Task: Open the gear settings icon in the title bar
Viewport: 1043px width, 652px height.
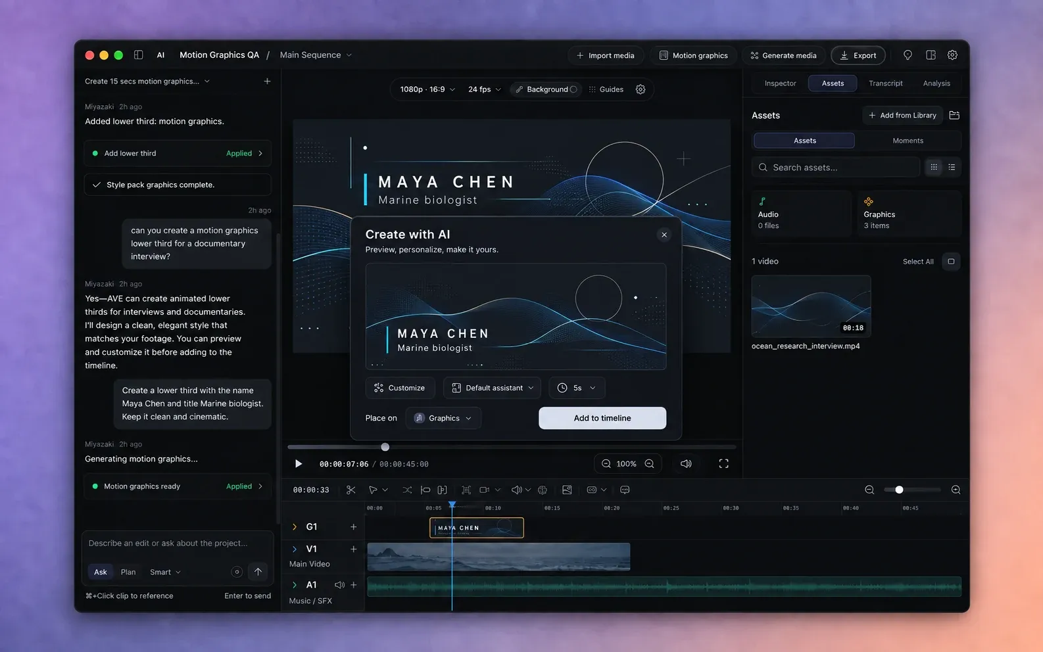Action: click(952, 55)
